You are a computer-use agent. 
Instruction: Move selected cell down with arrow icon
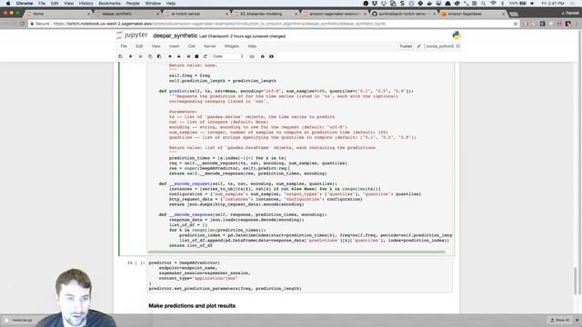click(178, 56)
